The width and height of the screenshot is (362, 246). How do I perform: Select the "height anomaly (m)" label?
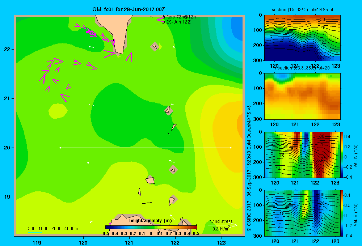click(x=151, y=221)
